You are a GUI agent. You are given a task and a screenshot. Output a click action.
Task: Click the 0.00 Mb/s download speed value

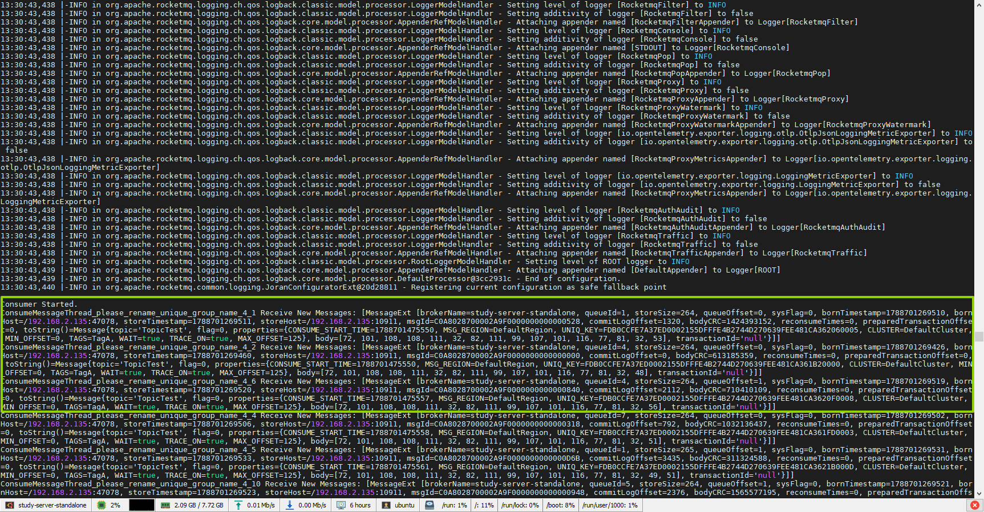pyautogui.click(x=312, y=505)
